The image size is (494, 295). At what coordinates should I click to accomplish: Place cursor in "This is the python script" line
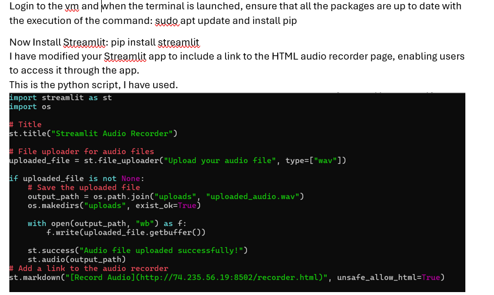pyautogui.click(x=94, y=85)
